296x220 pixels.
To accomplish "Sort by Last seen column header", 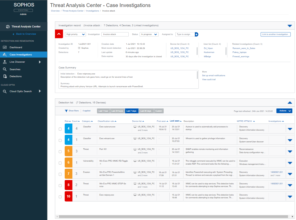I will [x=176, y=121].
